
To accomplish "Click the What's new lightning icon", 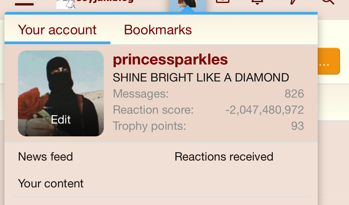I will pyautogui.click(x=293, y=2).
